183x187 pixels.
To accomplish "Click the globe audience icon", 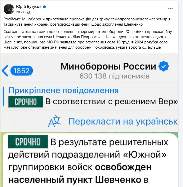I will (x=28, y=12).
